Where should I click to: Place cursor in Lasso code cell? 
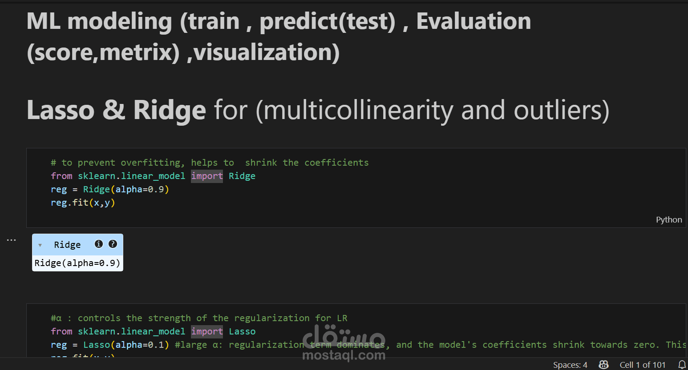(445, 331)
